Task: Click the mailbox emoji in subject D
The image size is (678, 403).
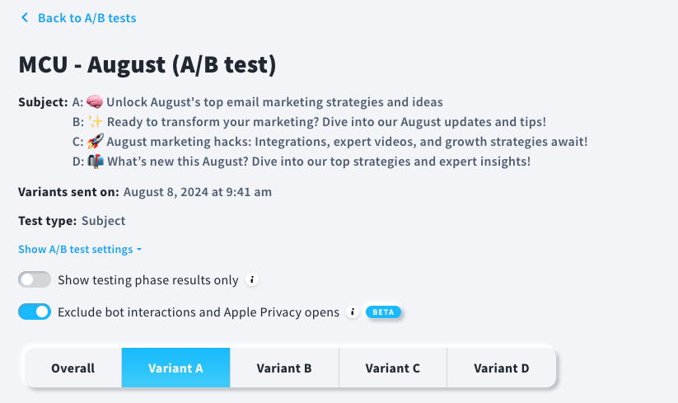Action: (x=96, y=162)
